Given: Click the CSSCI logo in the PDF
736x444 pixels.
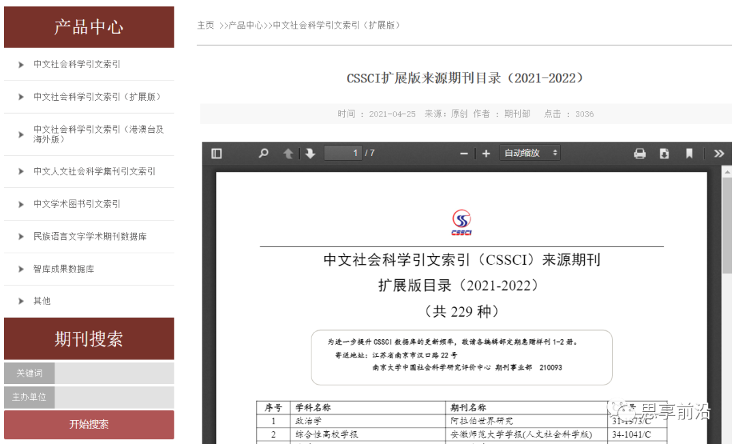Looking at the screenshot, I should click(x=461, y=222).
